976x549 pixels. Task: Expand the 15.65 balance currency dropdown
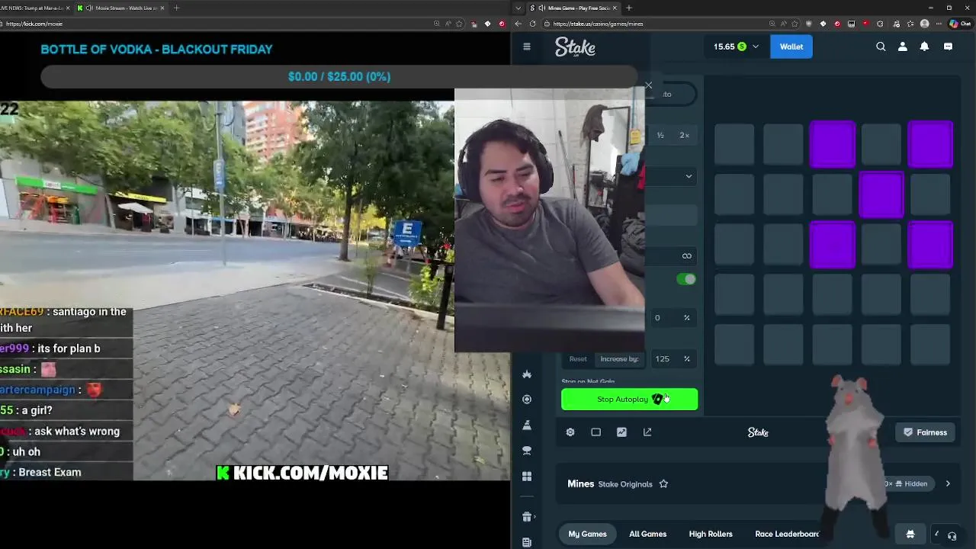point(756,47)
